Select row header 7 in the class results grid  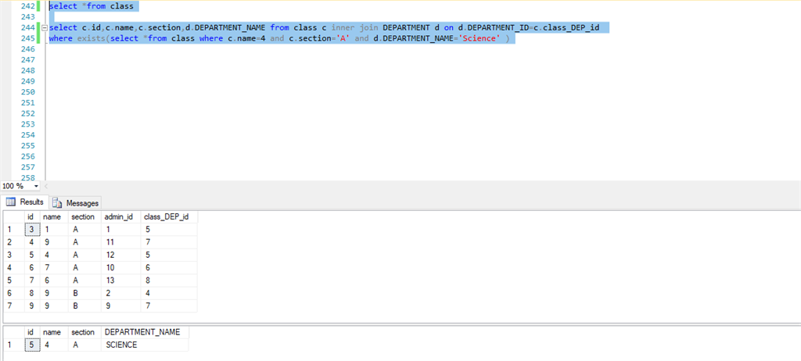point(14,306)
